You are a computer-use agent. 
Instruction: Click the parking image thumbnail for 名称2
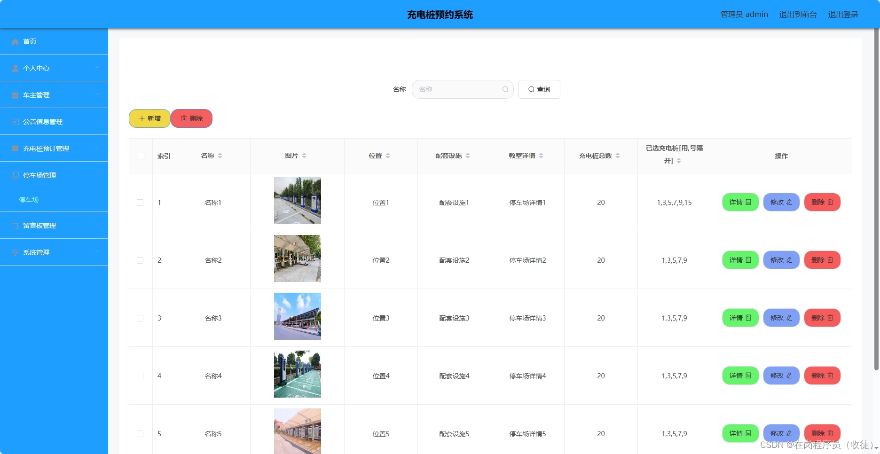[x=298, y=258]
